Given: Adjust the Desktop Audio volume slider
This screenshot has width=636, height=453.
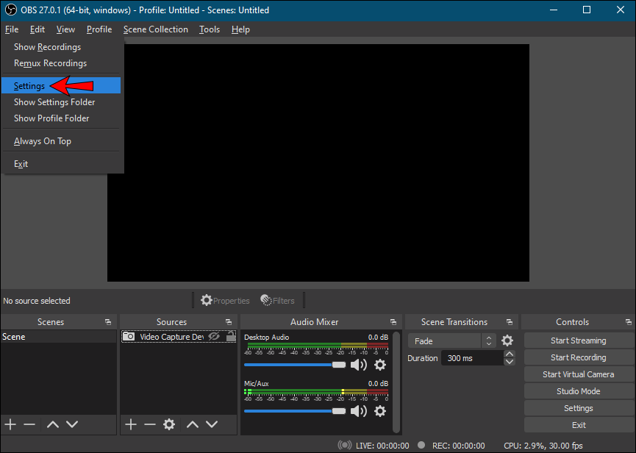Looking at the screenshot, I should [x=338, y=365].
